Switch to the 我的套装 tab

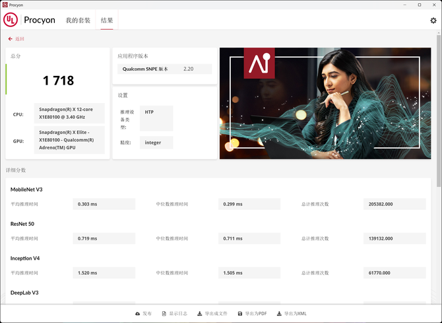[x=78, y=20]
